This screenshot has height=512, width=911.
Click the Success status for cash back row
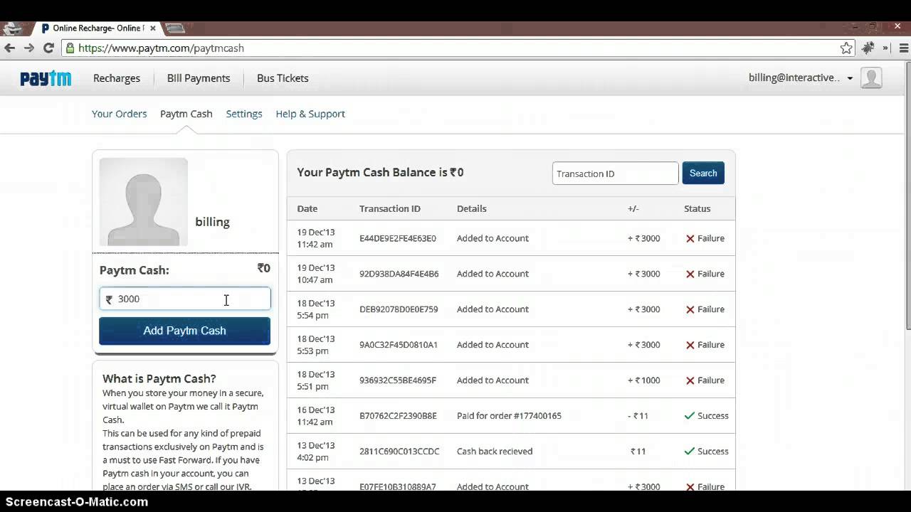(x=706, y=452)
